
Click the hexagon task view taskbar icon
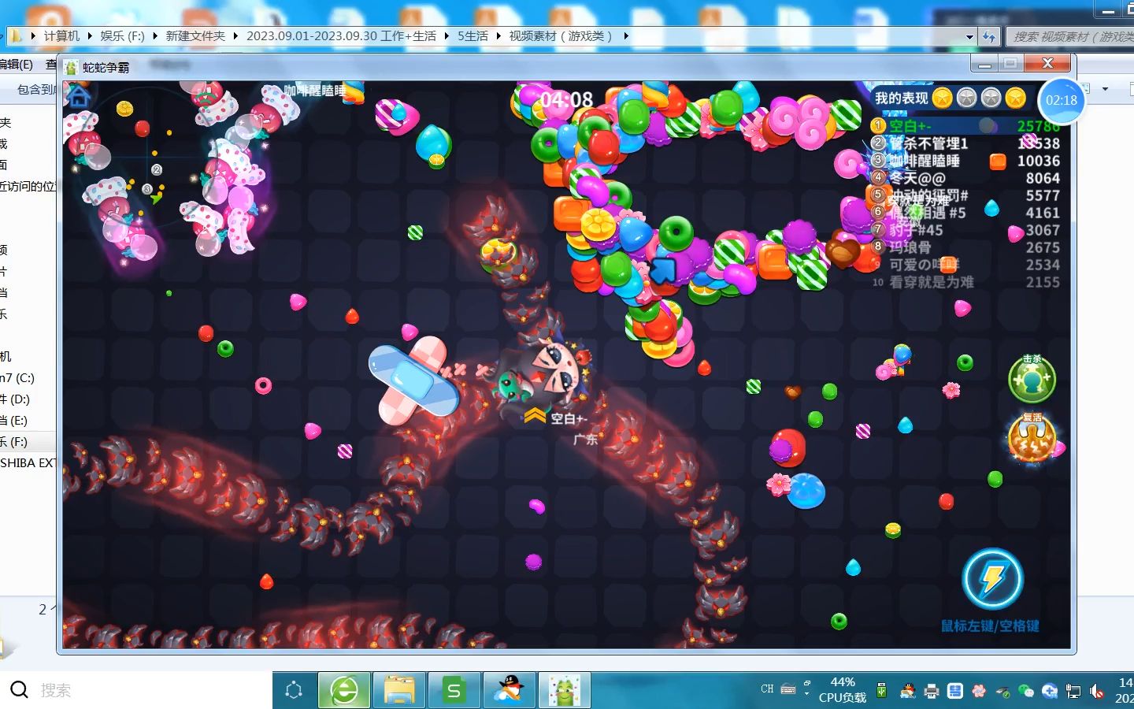coord(294,691)
